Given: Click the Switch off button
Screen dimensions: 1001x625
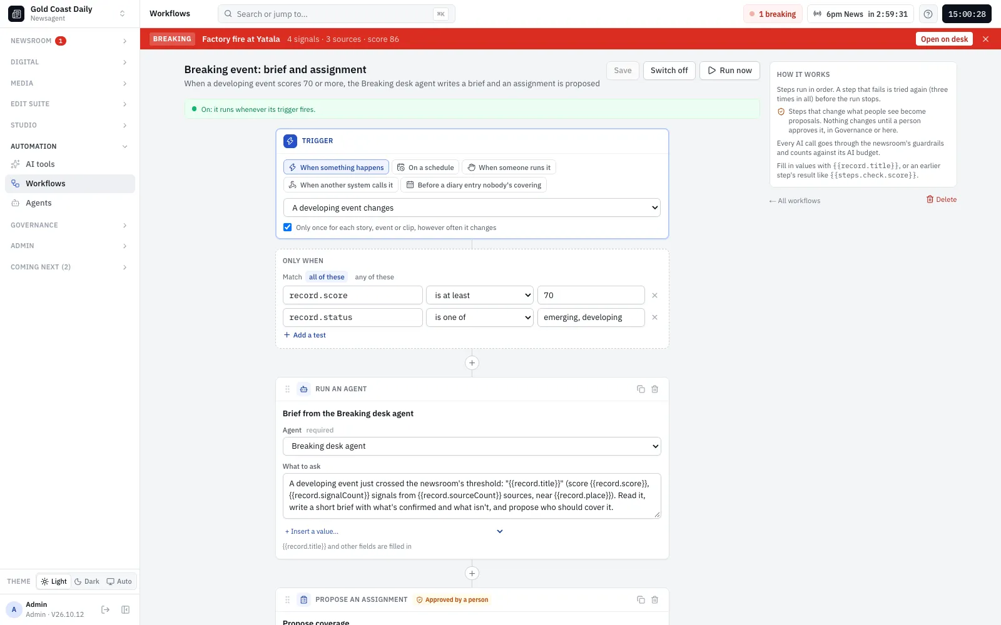Looking at the screenshot, I should point(669,71).
